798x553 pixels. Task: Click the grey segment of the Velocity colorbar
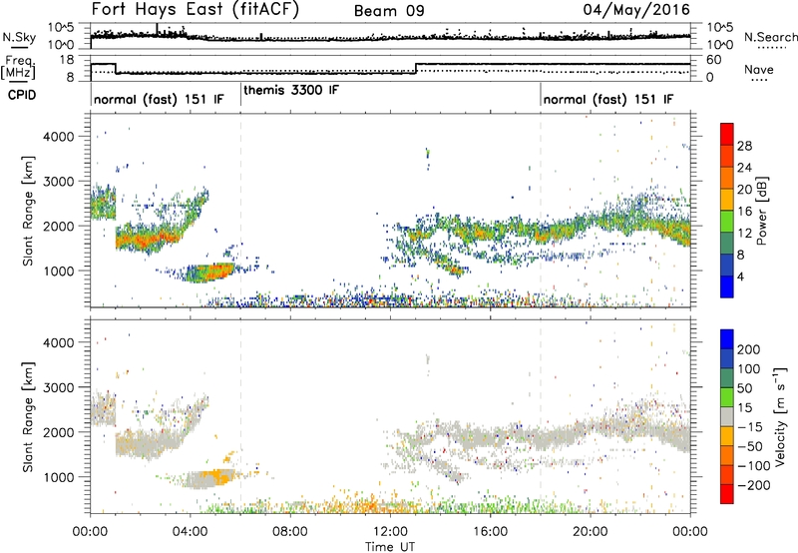[x=727, y=416]
